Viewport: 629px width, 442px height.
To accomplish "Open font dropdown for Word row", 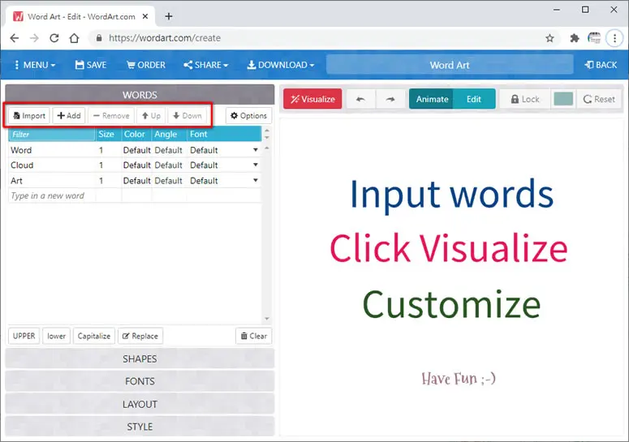I will coord(256,150).
